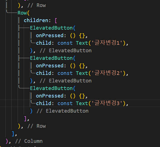Click the 'Row(' constructor call

(23, 13)
